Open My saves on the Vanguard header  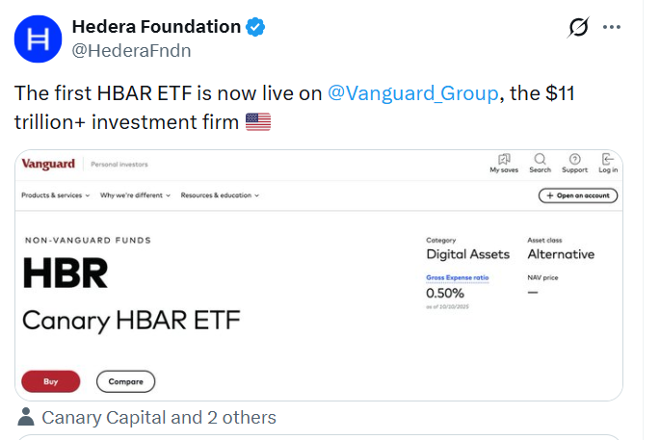tap(503, 164)
